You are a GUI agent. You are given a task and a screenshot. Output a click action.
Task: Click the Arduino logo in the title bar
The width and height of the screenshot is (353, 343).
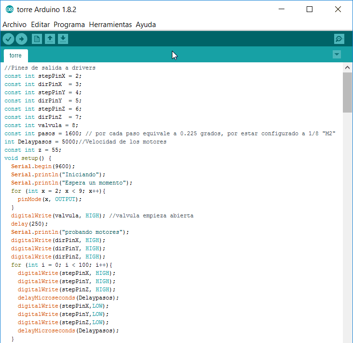click(x=10, y=10)
